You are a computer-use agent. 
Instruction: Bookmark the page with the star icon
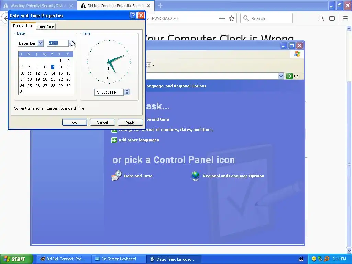(232, 19)
